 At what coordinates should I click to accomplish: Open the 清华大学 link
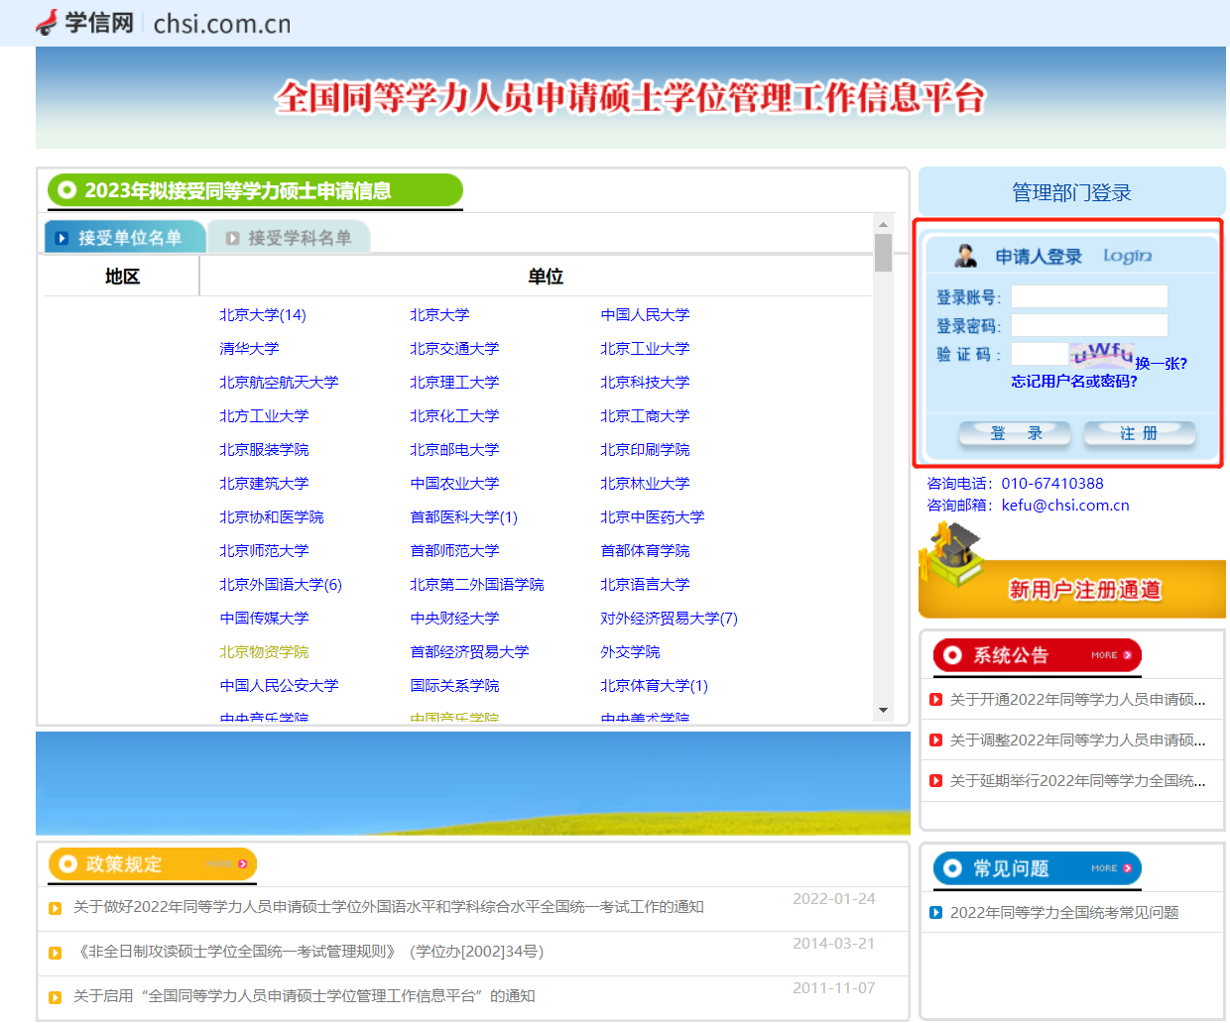[249, 349]
